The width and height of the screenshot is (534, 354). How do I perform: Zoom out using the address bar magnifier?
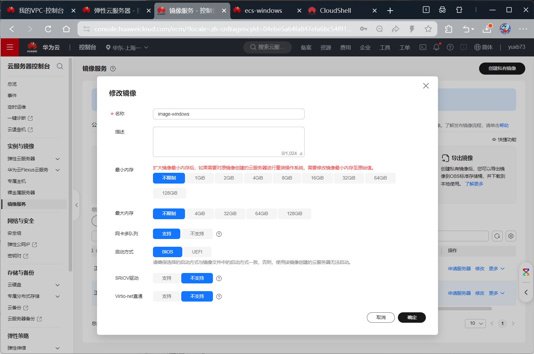pyautogui.click(x=380, y=29)
